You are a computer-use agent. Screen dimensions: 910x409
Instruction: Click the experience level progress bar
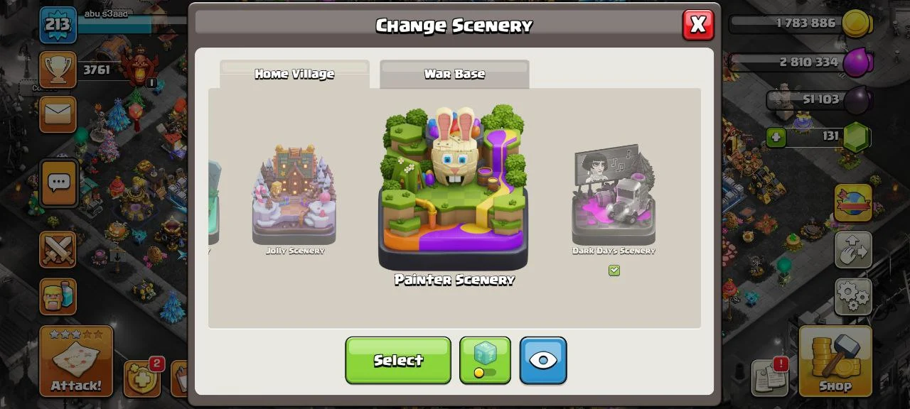coord(114,23)
